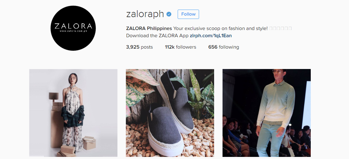Open the photo of woman in floral dress
The image size is (349, 159).
coord(73,113)
